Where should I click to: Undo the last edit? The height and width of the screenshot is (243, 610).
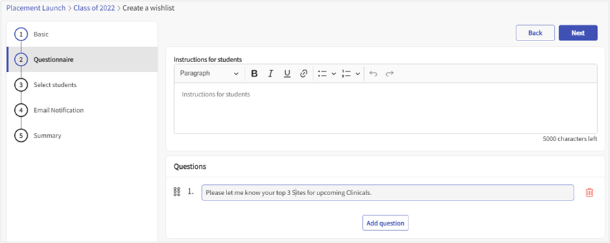click(373, 73)
